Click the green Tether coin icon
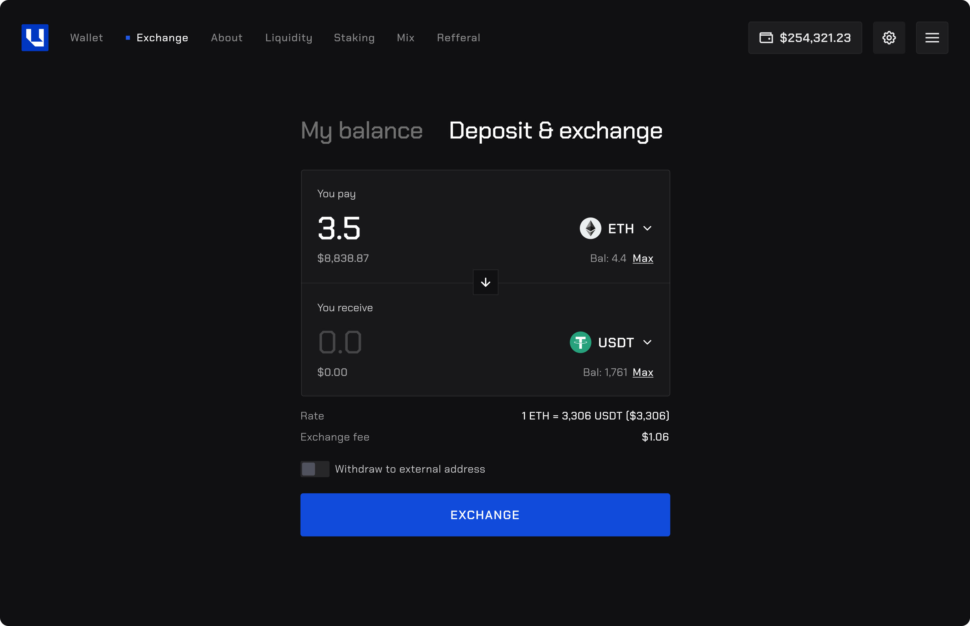 click(580, 342)
